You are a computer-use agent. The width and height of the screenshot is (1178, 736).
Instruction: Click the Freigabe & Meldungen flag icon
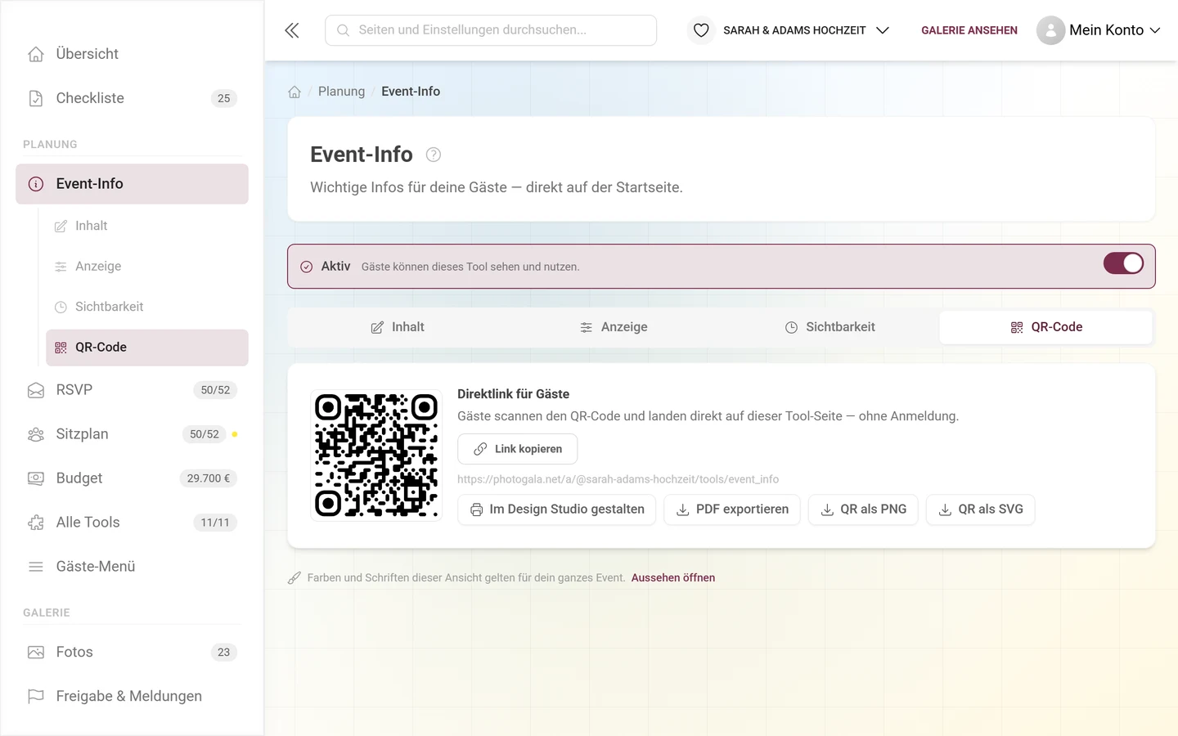click(36, 697)
